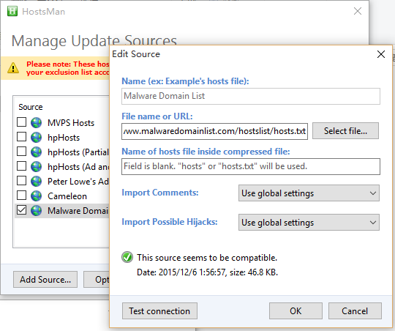Click the HostsMan app icon in title bar
The height and width of the screenshot is (331, 395).
coord(12,12)
